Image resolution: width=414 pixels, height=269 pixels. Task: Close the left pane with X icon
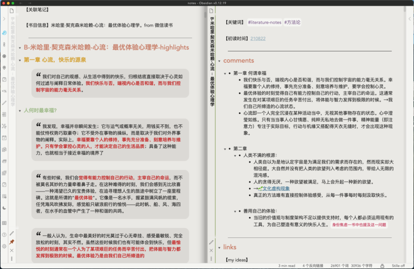(12, 250)
